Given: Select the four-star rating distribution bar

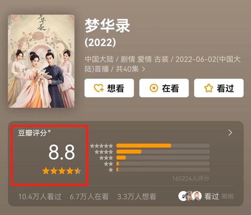Looking at the screenshot, I should (163, 152).
